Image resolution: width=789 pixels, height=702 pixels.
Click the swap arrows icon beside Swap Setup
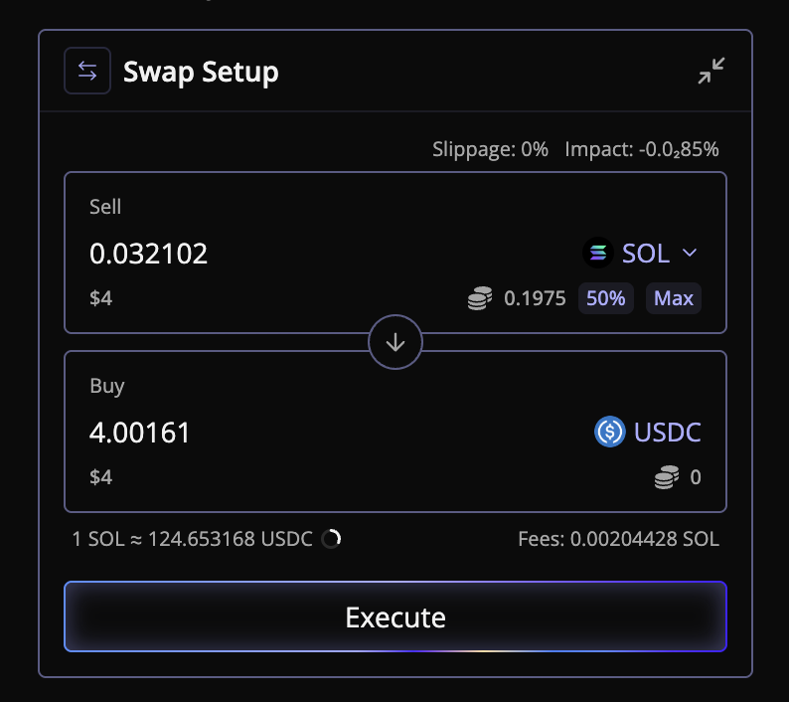(x=87, y=72)
